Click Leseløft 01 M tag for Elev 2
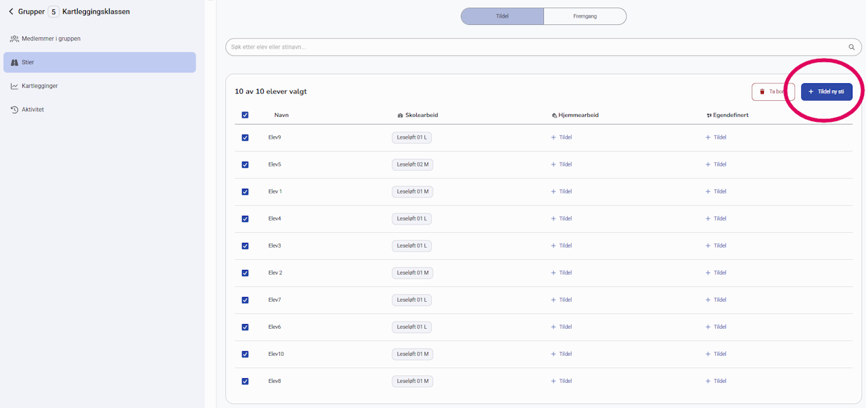866x408 pixels. pos(413,273)
